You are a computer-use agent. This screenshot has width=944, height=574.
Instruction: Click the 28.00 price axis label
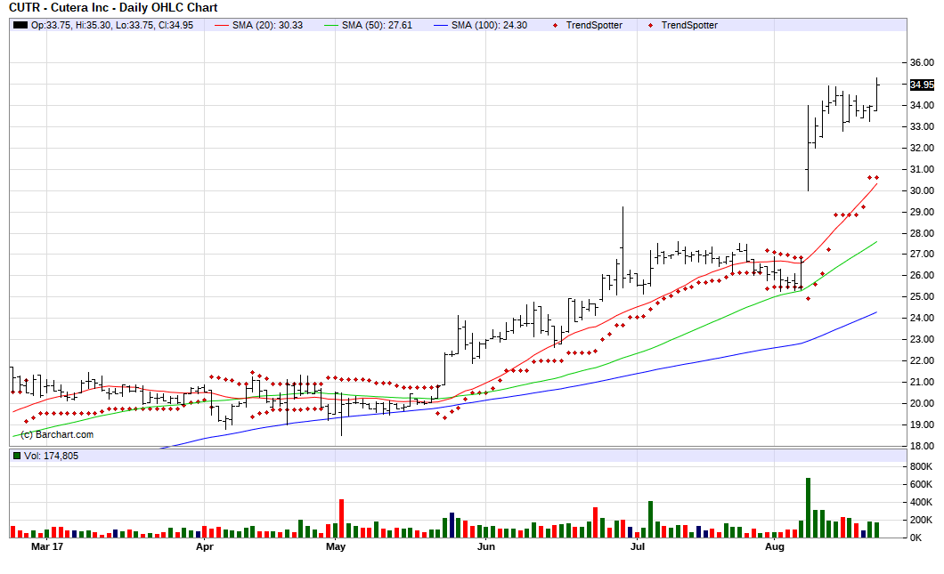922,233
